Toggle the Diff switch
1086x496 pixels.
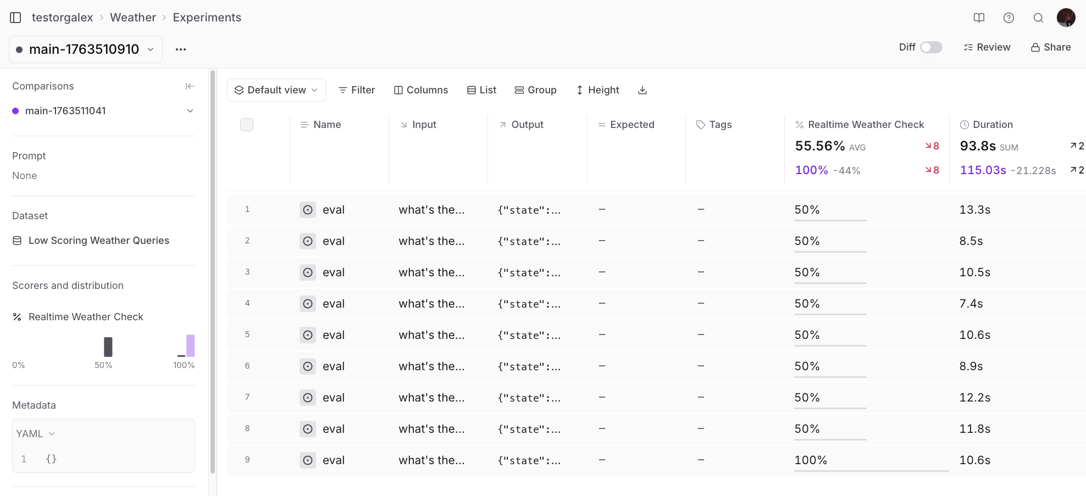pyautogui.click(x=931, y=47)
